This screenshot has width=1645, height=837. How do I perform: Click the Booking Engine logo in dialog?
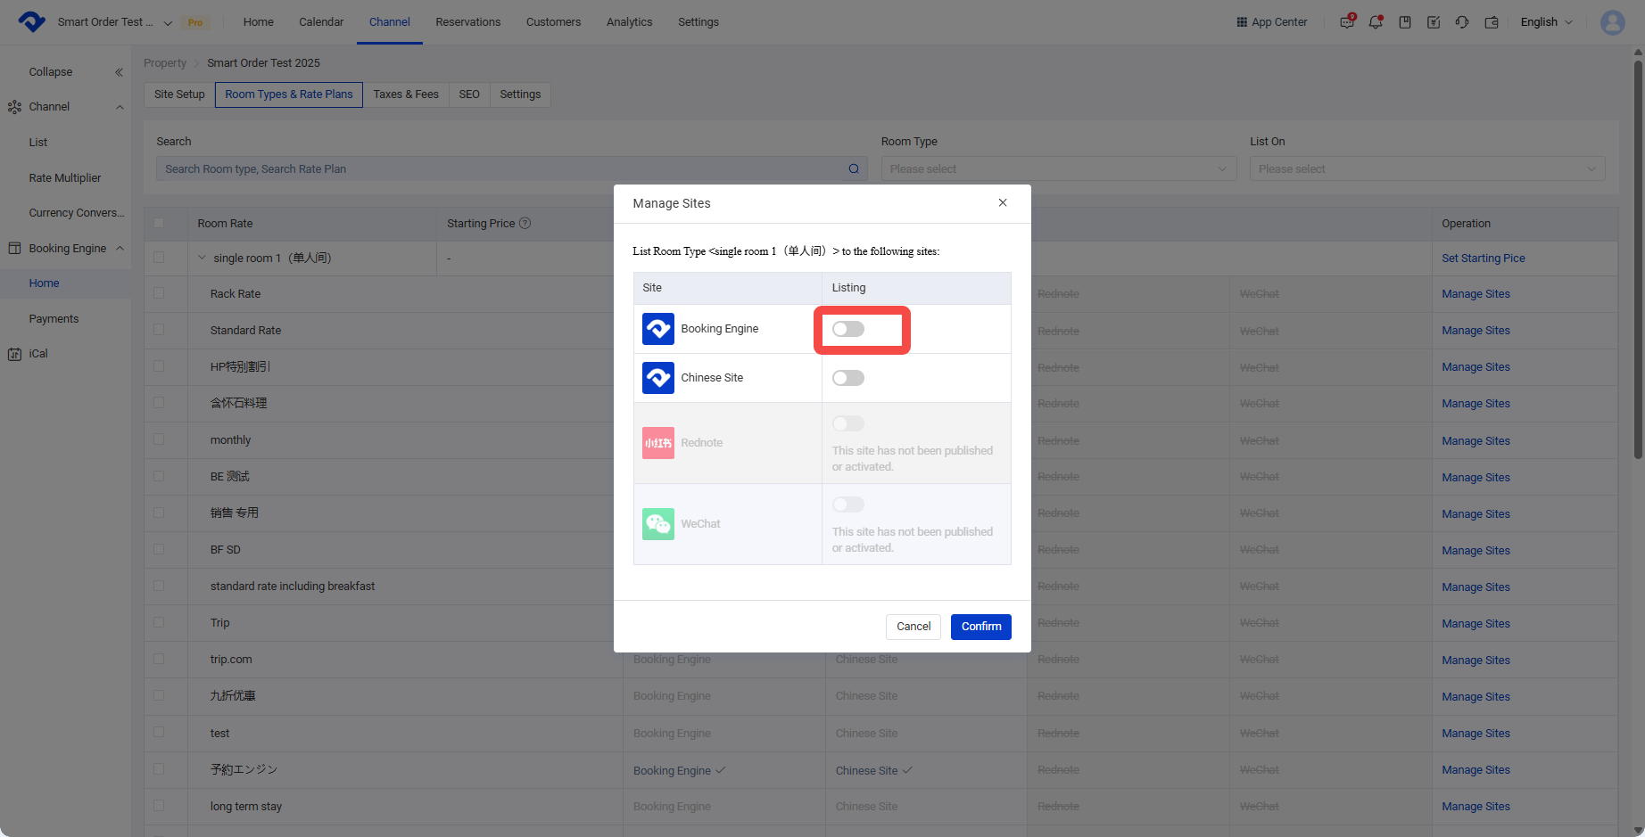point(658,329)
